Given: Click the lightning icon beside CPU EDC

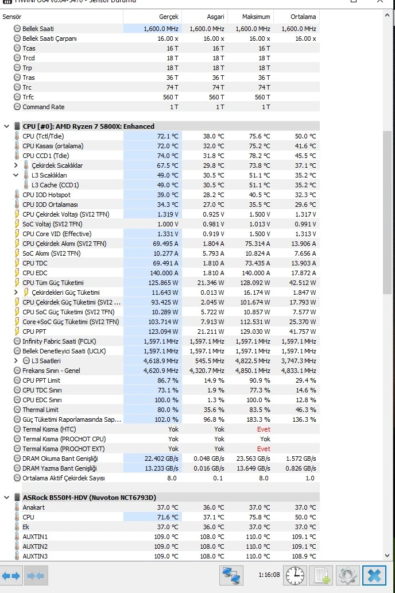Looking at the screenshot, I should click(17, 273).
